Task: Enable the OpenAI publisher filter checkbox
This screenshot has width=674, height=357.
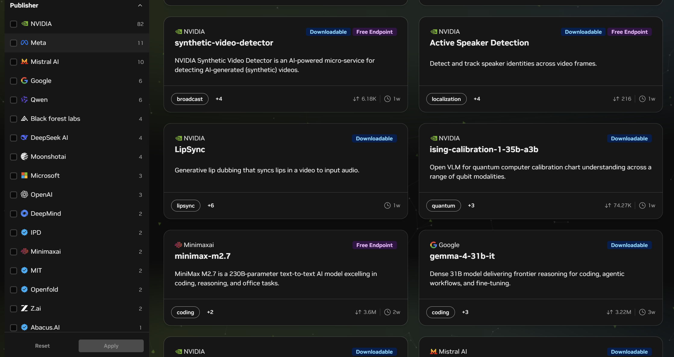Action: (x=13, y=195)
